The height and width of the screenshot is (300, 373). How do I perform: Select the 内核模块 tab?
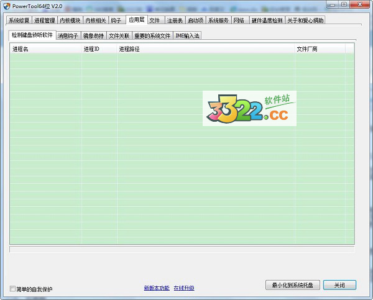point(70,20)
